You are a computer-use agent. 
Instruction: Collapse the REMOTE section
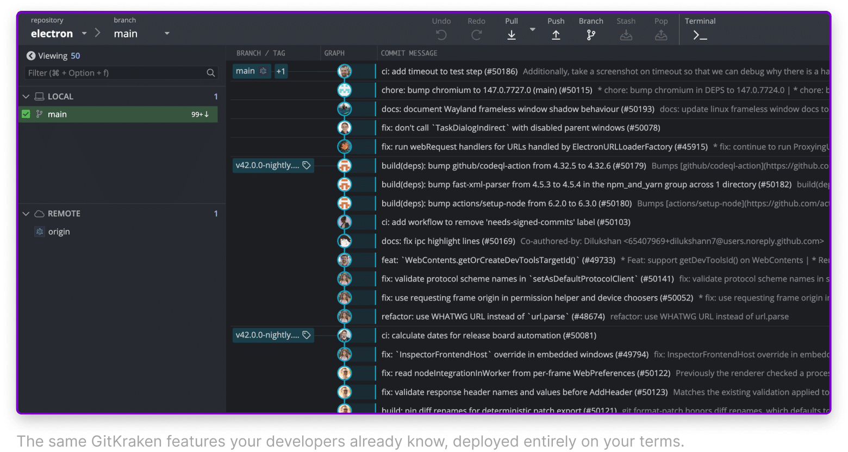26,214
